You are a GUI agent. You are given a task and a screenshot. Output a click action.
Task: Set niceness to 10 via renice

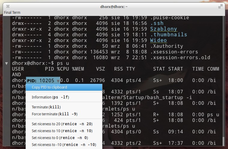click(64, 131)
